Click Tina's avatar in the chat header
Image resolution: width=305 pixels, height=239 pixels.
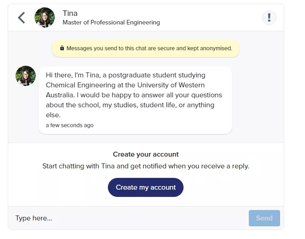pyautogui.click(x=45, y=18)
